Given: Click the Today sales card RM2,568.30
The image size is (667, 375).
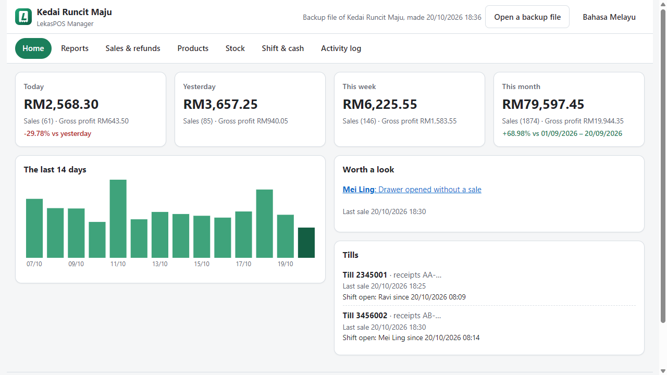Looking at the screenshot, I should [x=91, y=109].
